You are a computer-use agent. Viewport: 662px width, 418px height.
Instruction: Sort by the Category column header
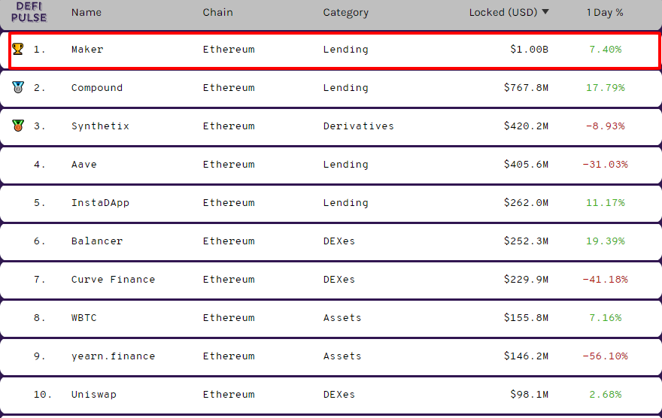click(x=346, y=13)
